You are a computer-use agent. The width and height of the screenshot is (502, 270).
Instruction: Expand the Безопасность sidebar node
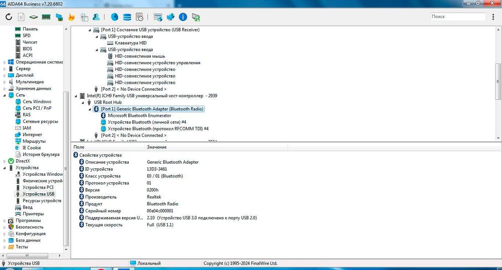coord(5,227)
